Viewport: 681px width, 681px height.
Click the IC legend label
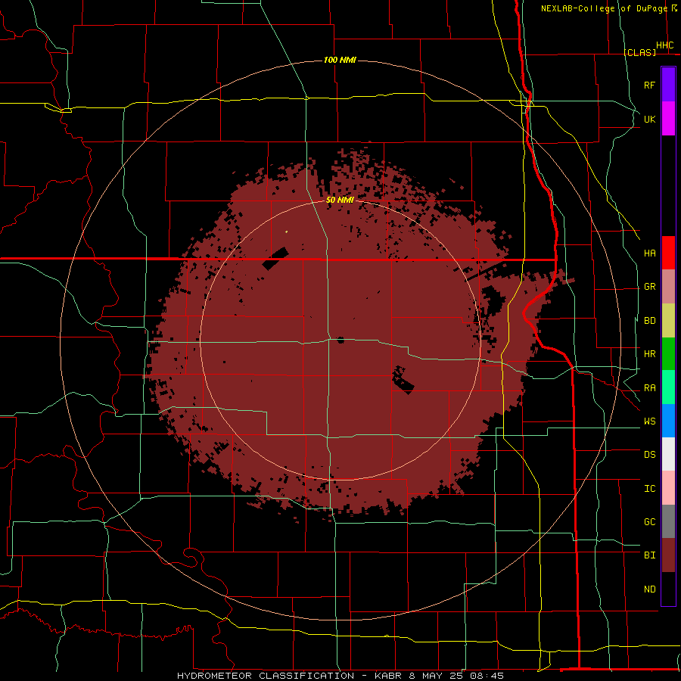coord(650,489)
